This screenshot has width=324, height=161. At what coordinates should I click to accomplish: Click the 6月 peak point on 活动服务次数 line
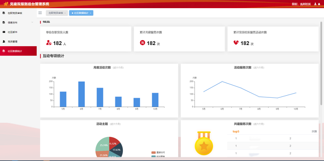pyautogui.click(x=222, y=82)
